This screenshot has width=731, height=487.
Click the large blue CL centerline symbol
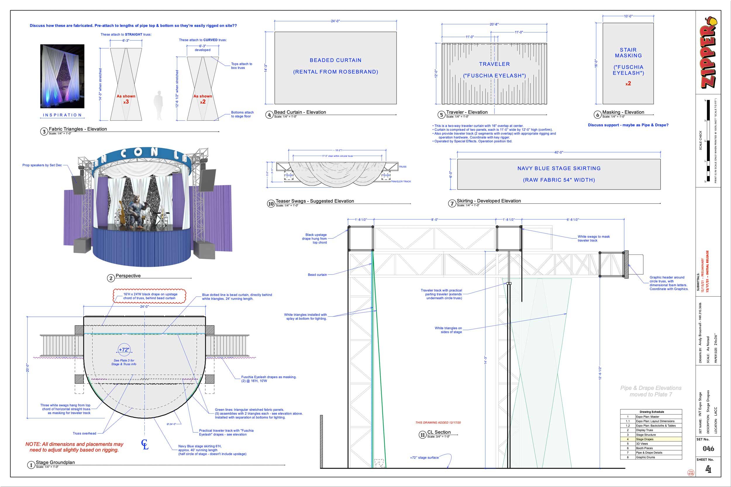click(x=145, y=444)
